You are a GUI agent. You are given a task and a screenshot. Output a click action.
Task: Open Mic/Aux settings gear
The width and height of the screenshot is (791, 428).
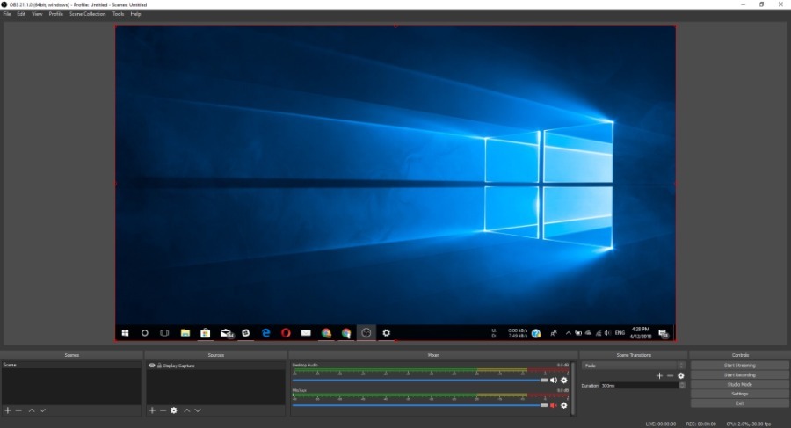point(564,405)
